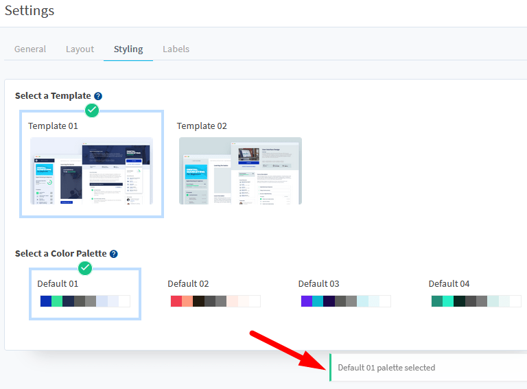Pick the Default 04 color palette strip
The height and width of the screenshot is (389, 527).
click(x=476, y=301)
